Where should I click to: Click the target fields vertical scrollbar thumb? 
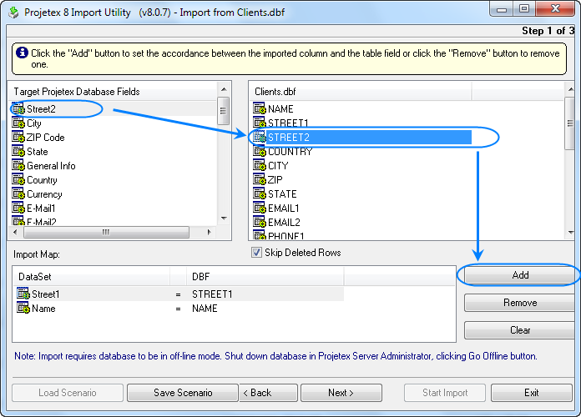(223, 111)
